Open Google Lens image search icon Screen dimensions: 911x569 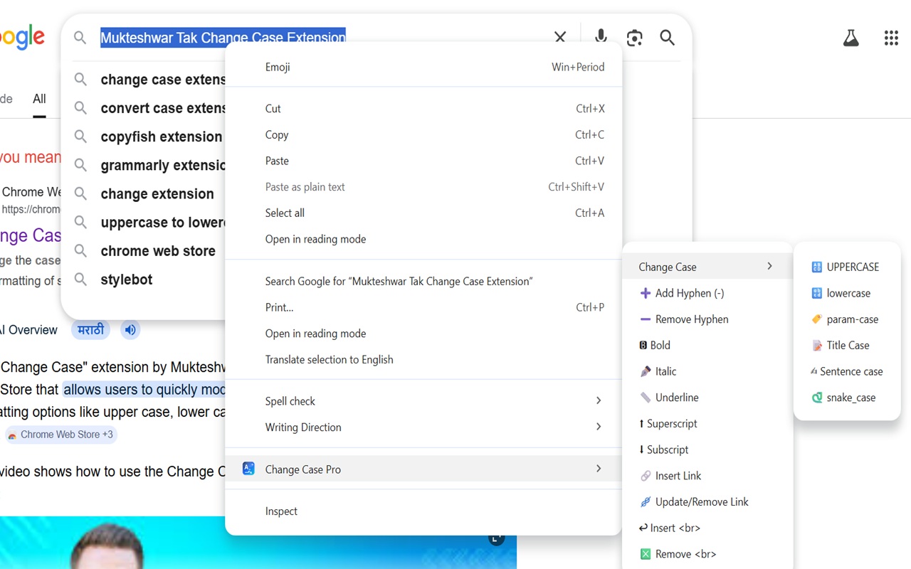click(634, 37)
